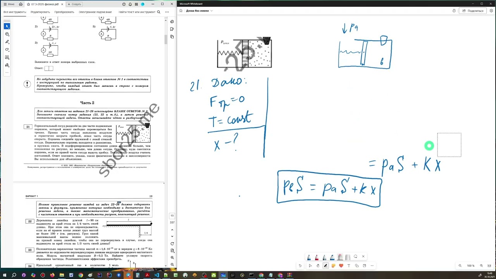The image size is (496, 279).
Task: Go to Whiteboard home icon
Action: pyautogui.click(x=181, y=11)
